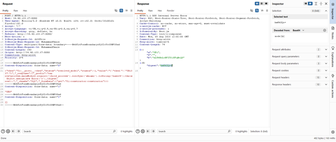
Task: Select top-bottom horizontal split layout view
Action: [262, 4]
